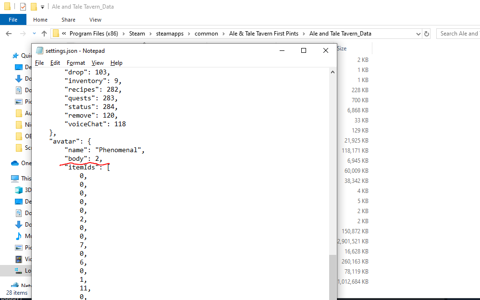Screen dimensions: 480x300
Task: Click the Search Ale and Tale box
Action: click(x=458, y=34)
